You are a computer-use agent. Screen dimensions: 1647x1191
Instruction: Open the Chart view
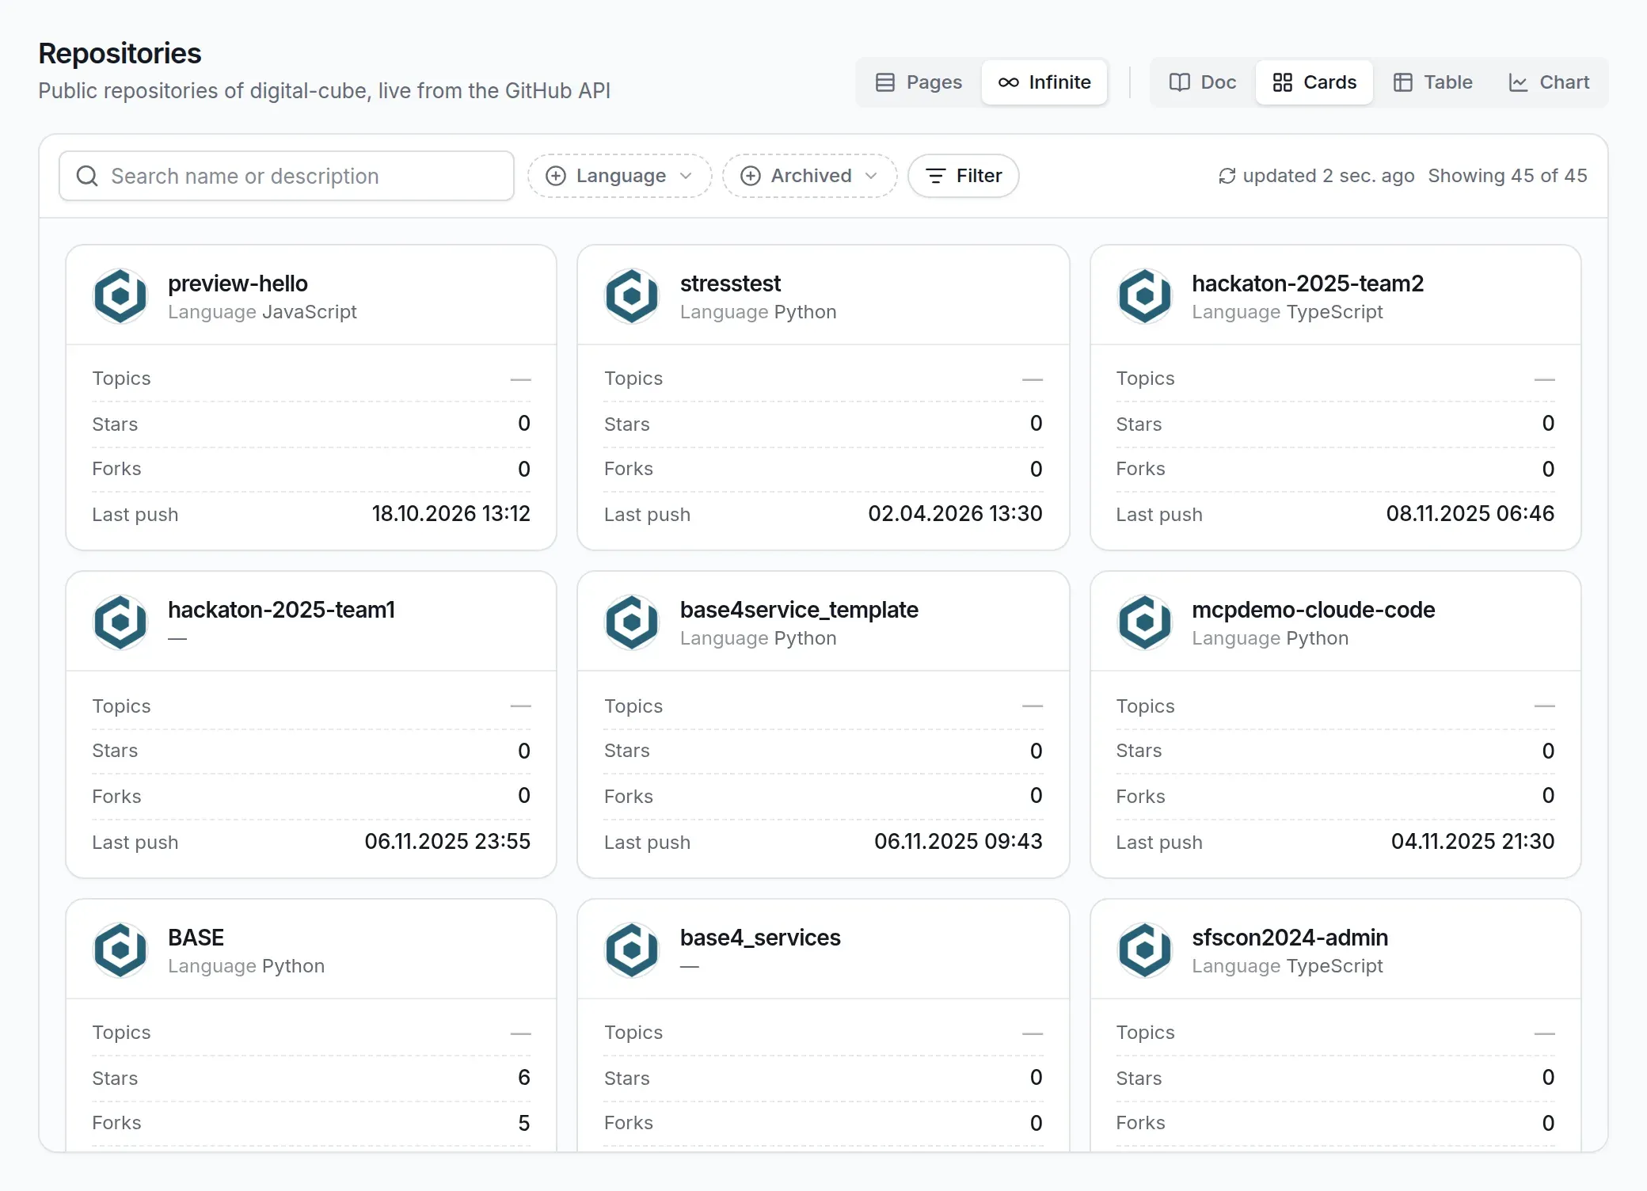(1549, 82)
